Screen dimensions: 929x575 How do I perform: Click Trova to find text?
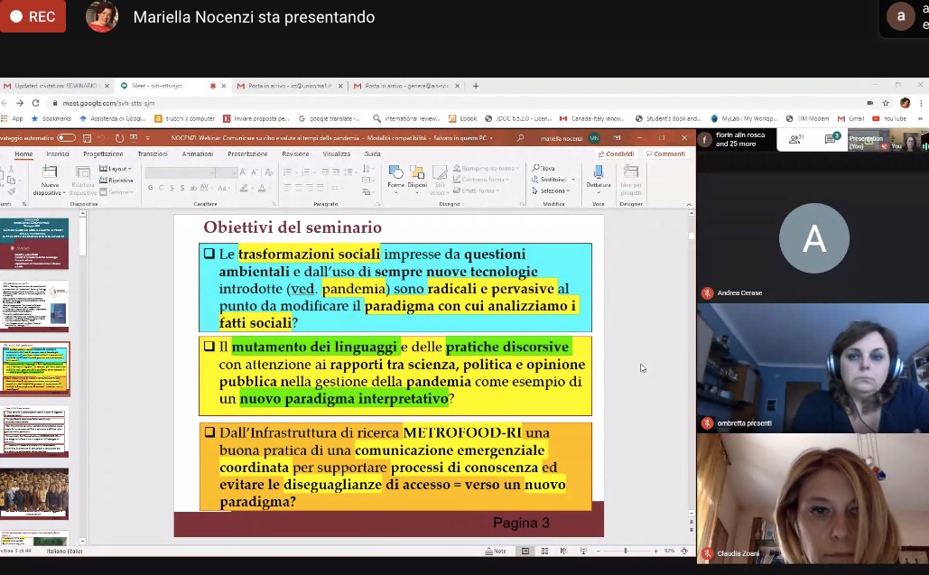(x=543, y=168)
